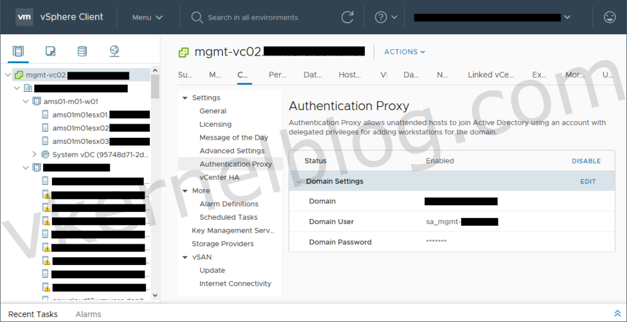Screen dimensions: 627x322
Task: Click the search magnifier icon
Action: 197,18
